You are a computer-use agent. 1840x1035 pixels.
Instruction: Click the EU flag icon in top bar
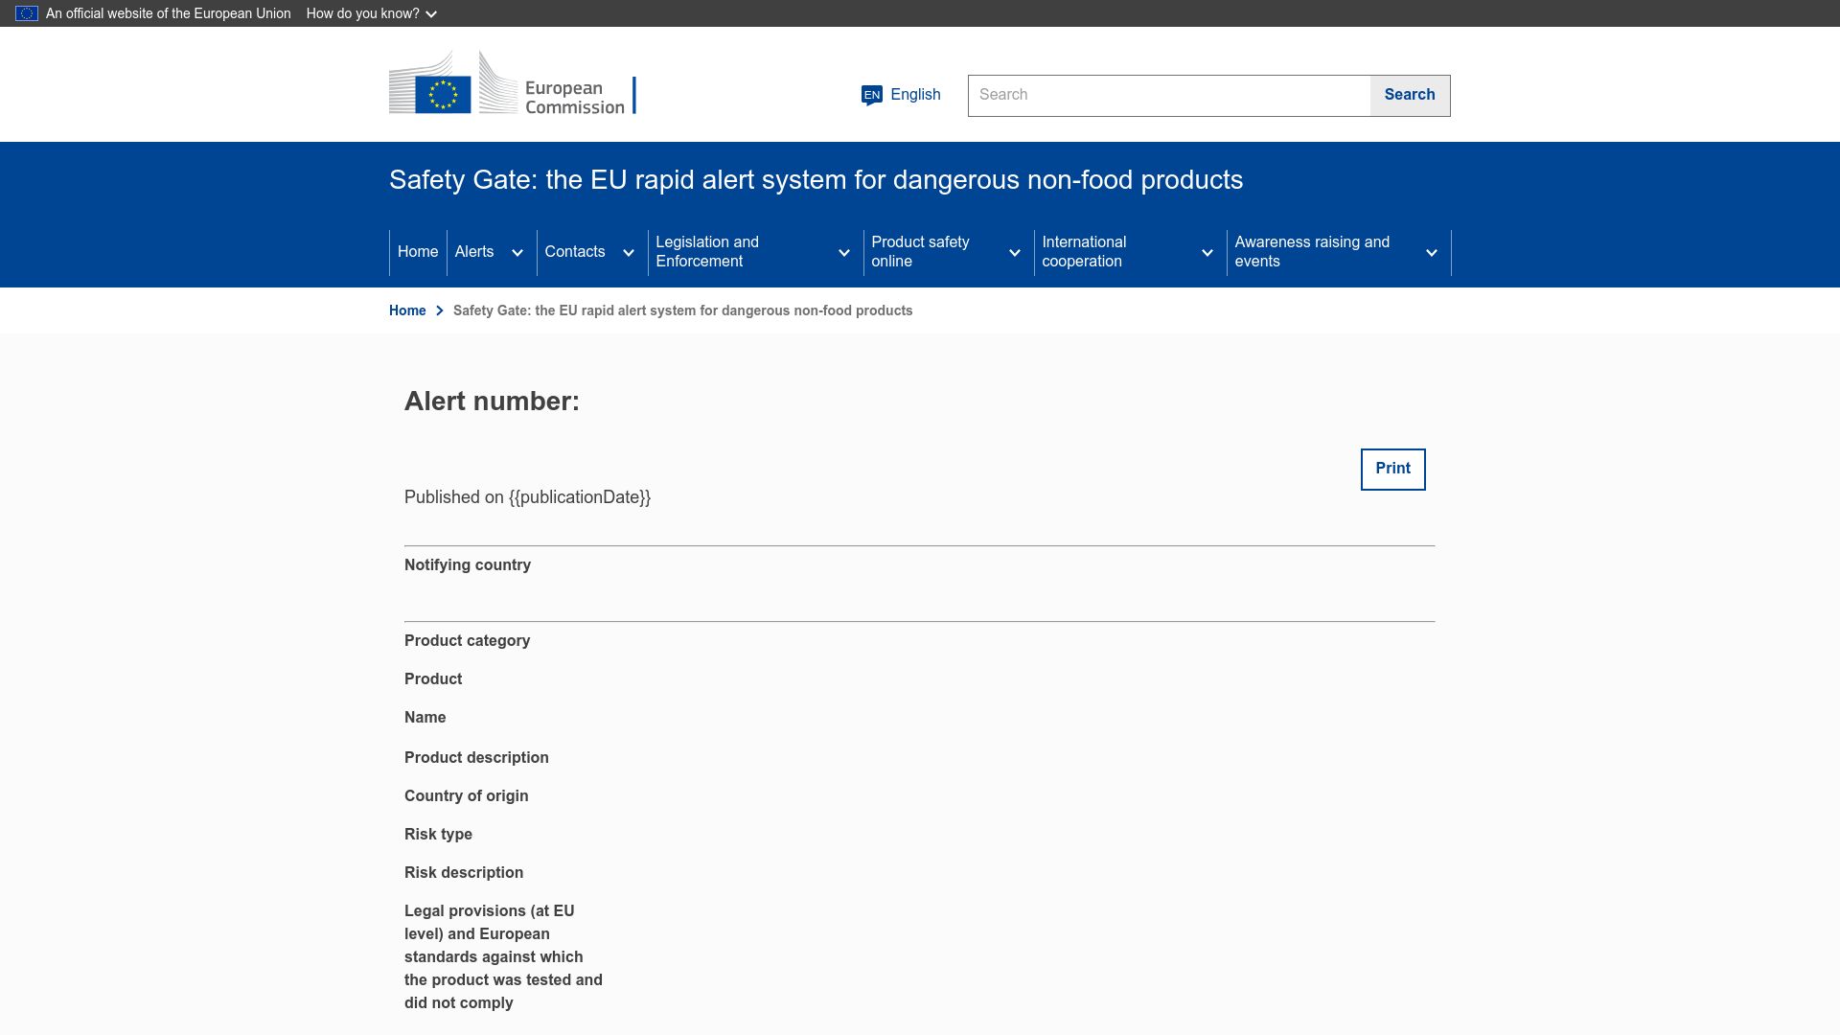27,13
